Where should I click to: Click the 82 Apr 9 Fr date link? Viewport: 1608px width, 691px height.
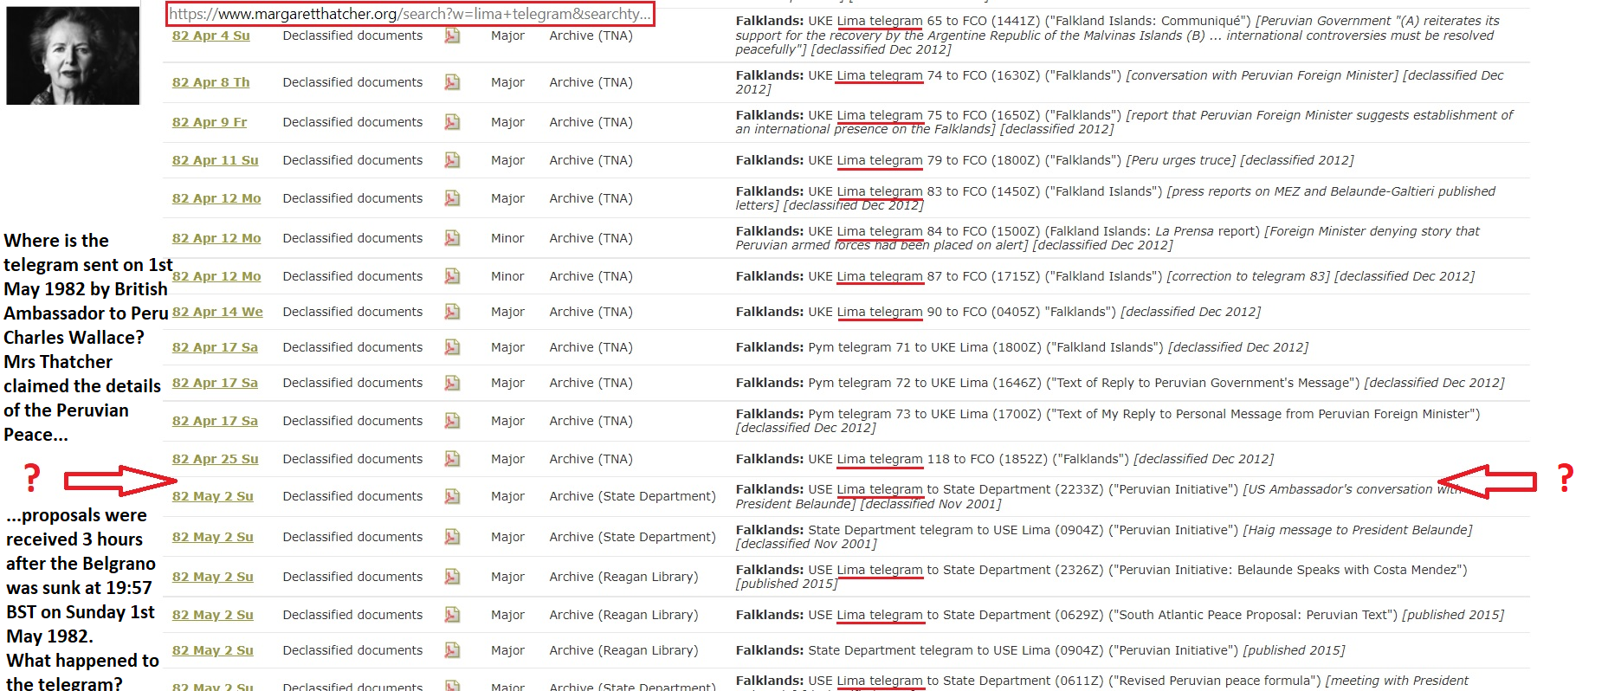click(x=210, y=122)
